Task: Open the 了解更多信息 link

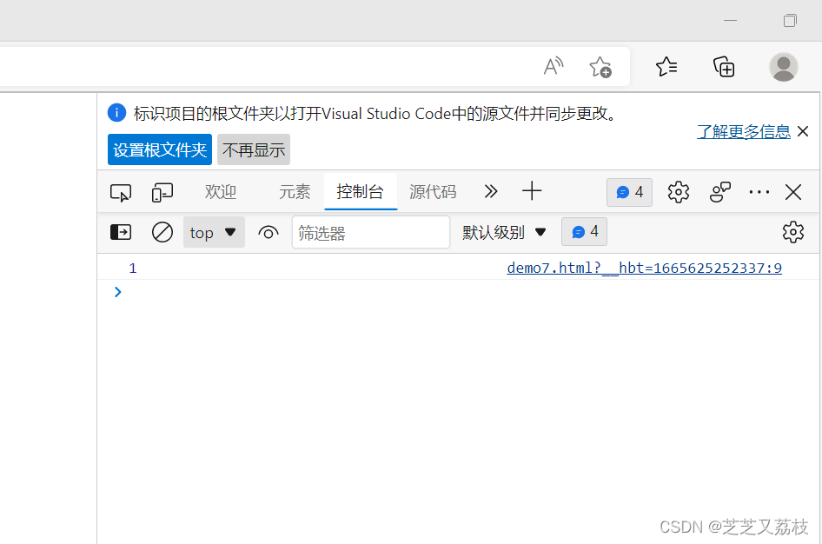Action: point(744,131)
